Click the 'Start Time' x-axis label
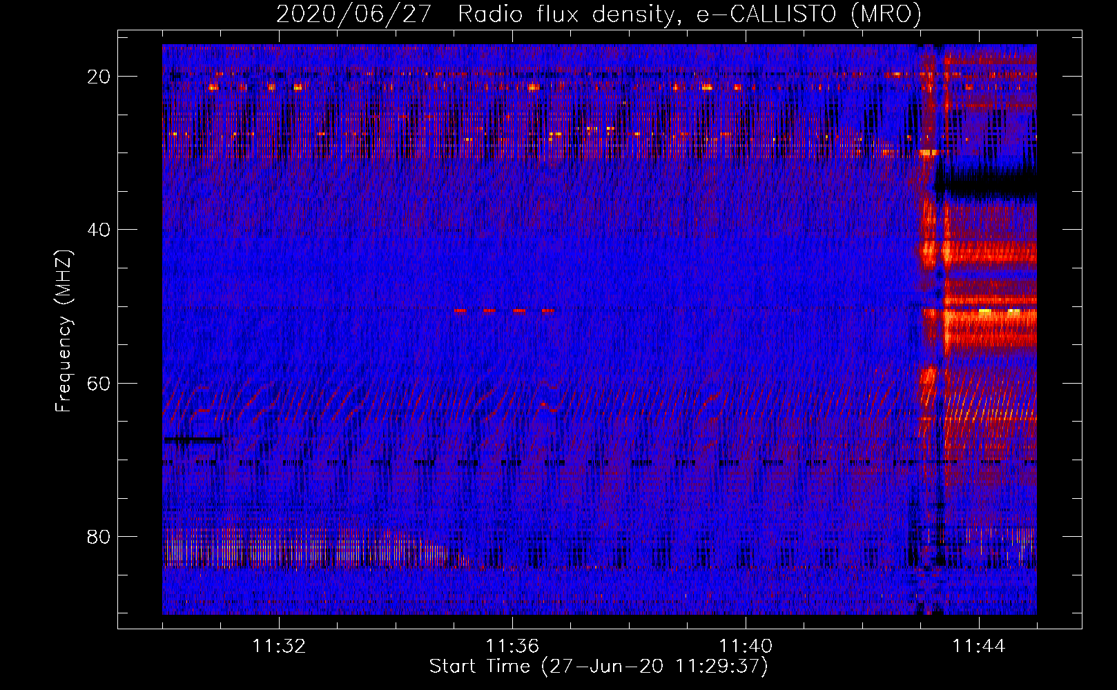 click(x=599, y=667)
